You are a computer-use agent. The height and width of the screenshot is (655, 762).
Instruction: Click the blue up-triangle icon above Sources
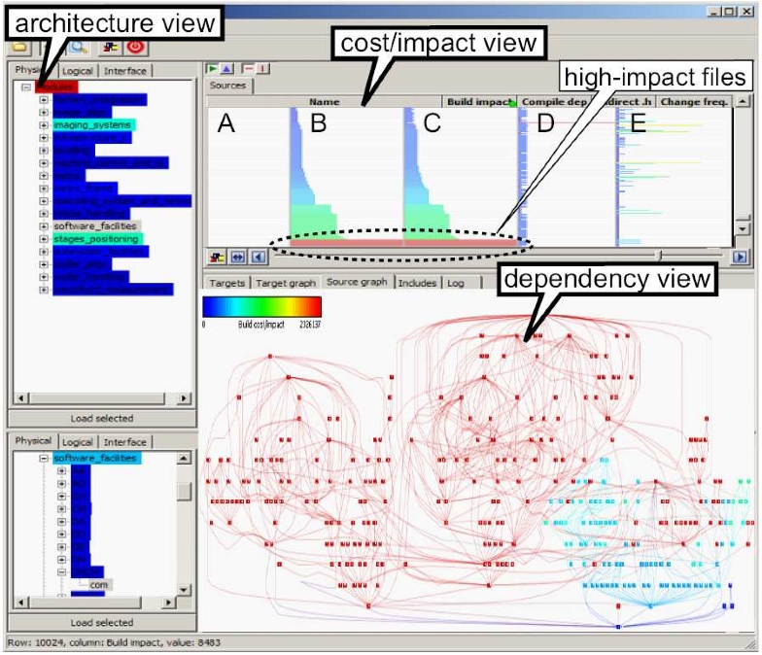pos(225,69)
